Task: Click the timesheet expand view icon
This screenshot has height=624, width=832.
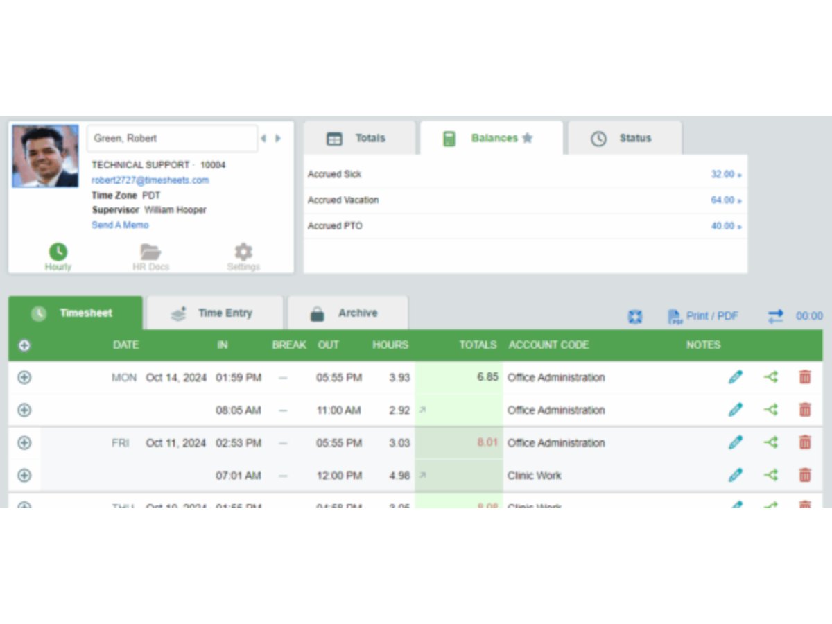Action: pos(634,315)
